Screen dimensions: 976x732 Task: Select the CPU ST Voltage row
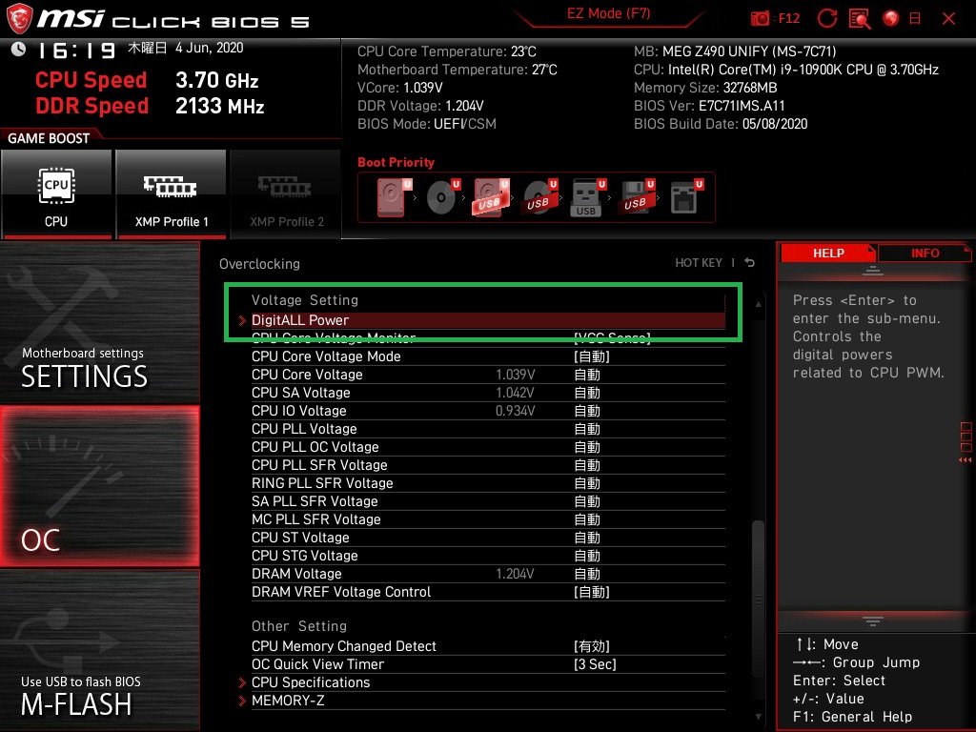pos(488,538)
